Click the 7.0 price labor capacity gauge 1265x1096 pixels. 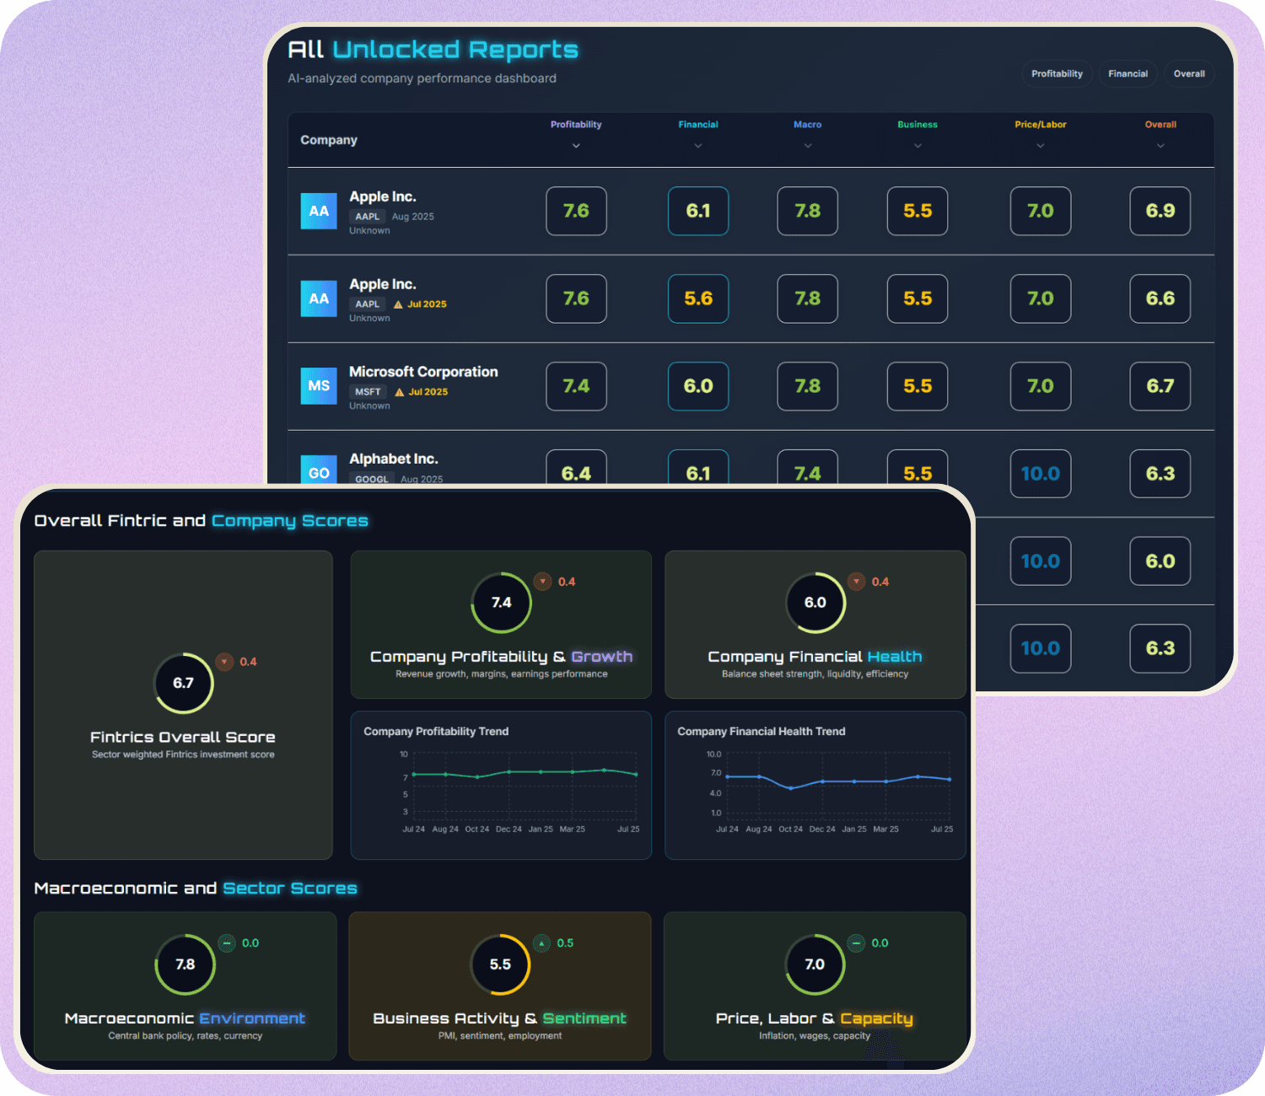[x=815, y=964]
